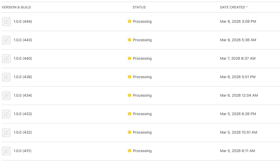This screenshot has width=280, height=161.
Task: Click the Status column header
Action: pyautogui.click(x=139, y=7)
